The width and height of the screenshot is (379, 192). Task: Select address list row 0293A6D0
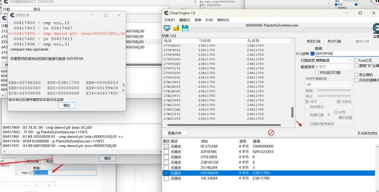(268, 173)
